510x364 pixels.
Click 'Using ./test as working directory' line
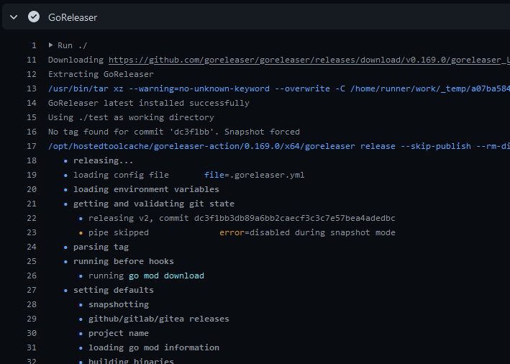tap(131, 117)
